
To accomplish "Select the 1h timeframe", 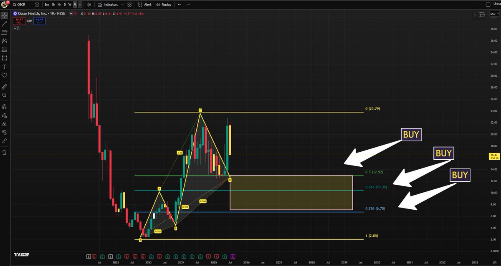I will click(53, 5).
